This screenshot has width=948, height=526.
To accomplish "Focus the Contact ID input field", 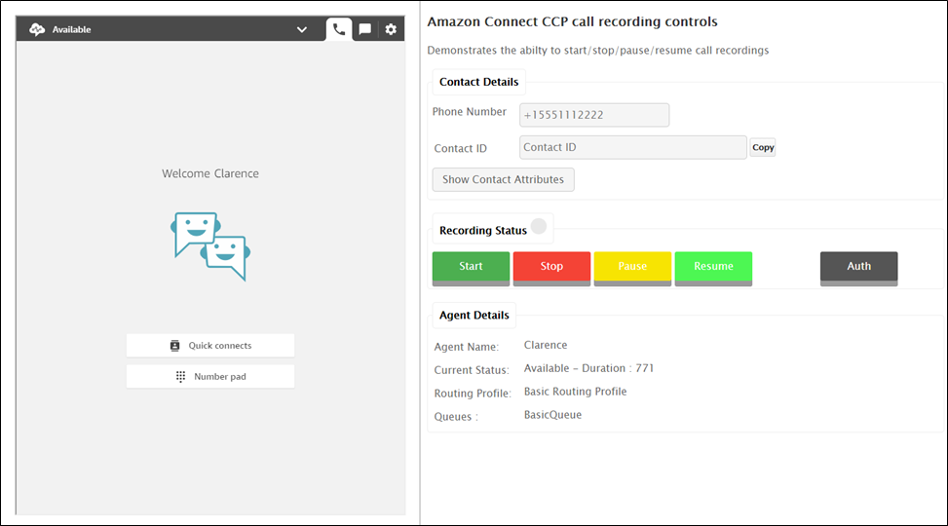I will pos(633,147).
